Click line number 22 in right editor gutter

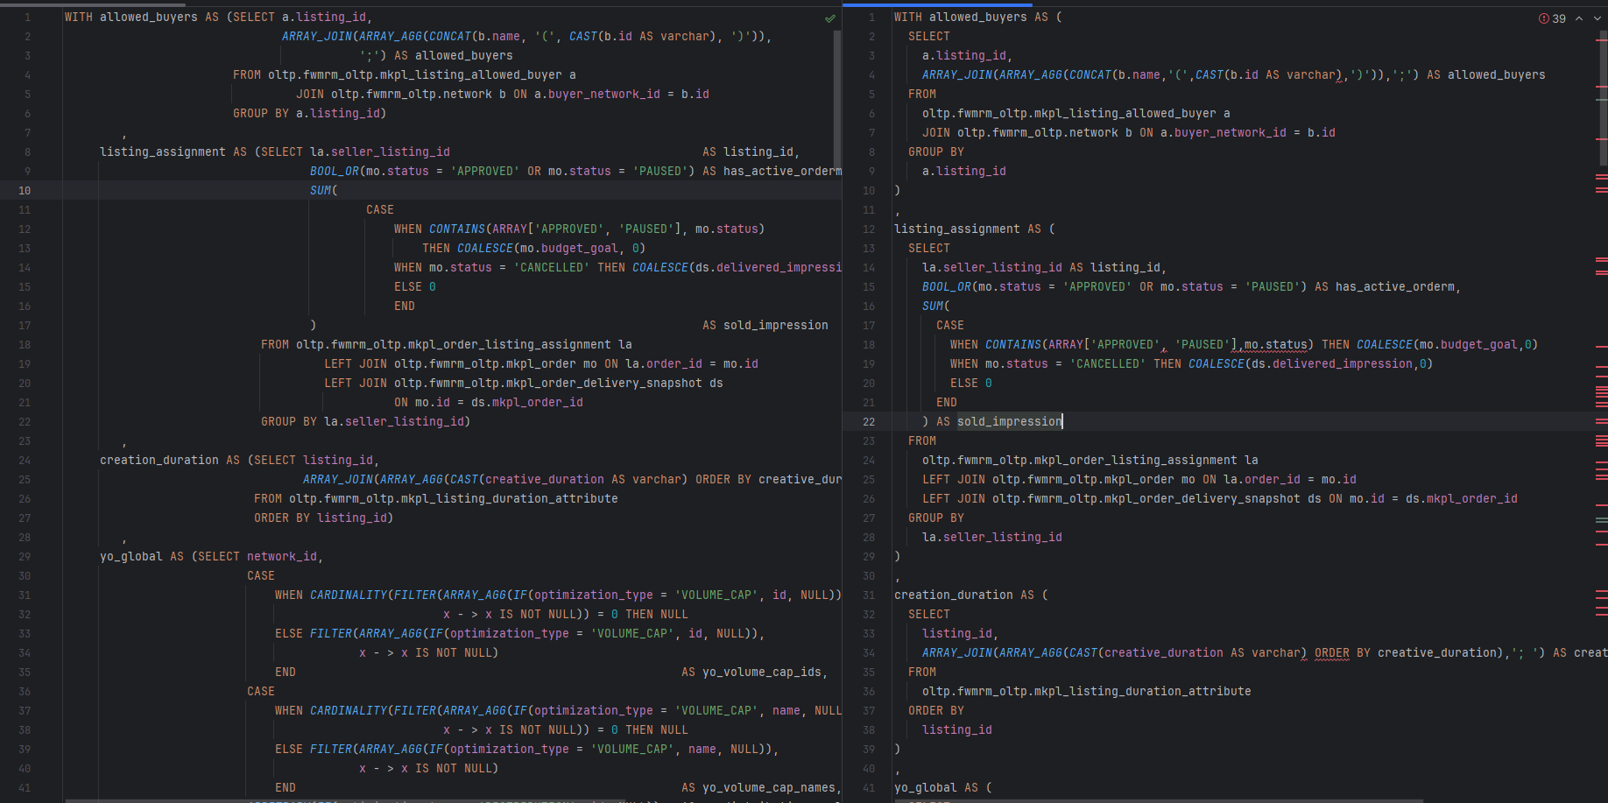(869, 421)
